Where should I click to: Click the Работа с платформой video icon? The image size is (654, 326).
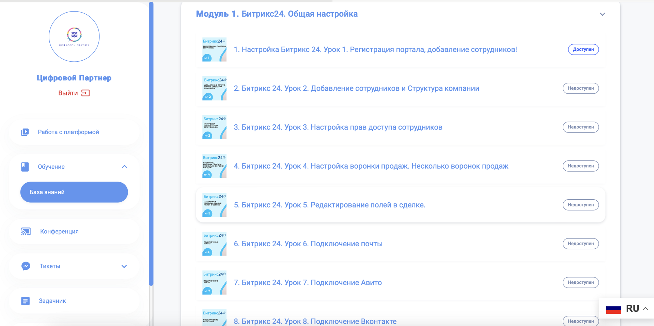(x=25, y=132)
